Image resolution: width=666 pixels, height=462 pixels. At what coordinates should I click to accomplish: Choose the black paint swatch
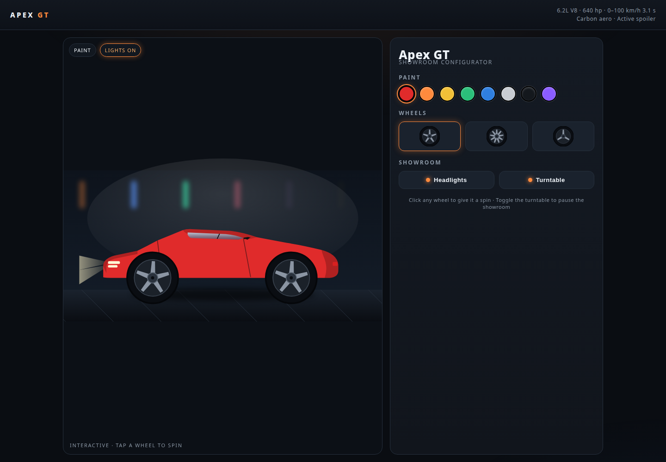coord(529,94)
